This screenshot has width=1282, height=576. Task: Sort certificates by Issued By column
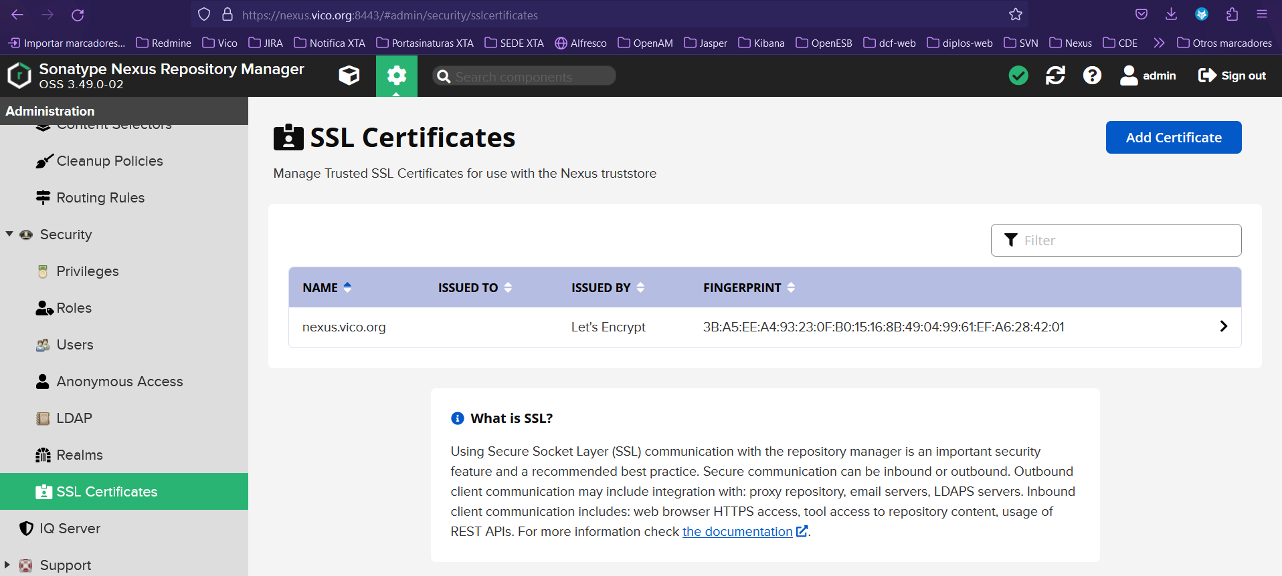click(608, 287)
